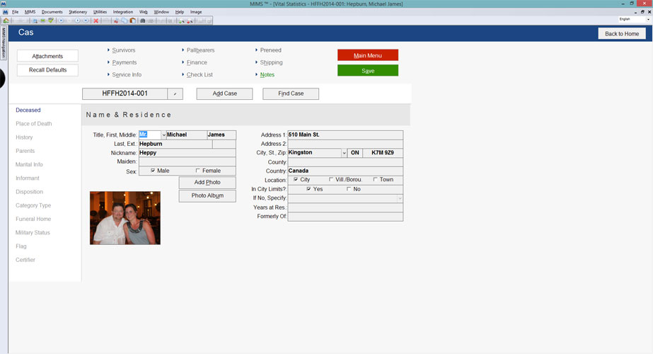Select Marital Info in sidebar
Viewport: 653px width, 354px height.
pyautogui.click(x=29, y=165)
